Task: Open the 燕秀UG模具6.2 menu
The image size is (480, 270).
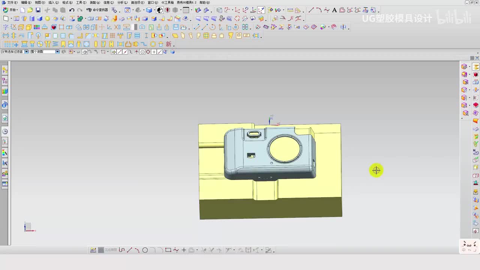Action: pos(187,3)
